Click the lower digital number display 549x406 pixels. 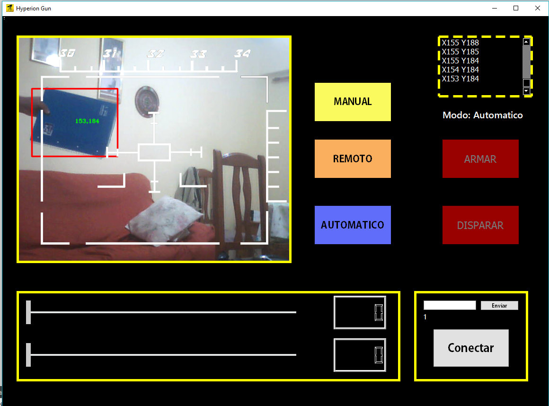point(360,355)
